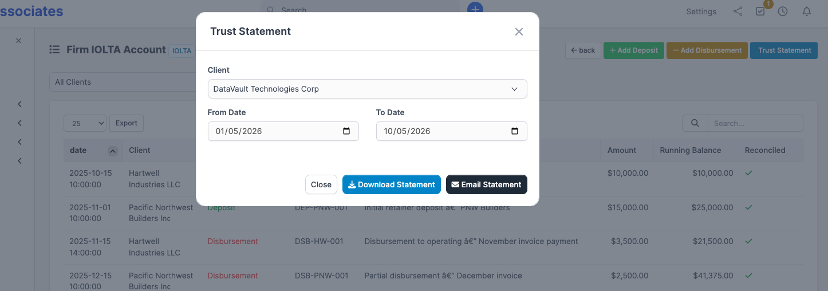The width and height of the screenshot is (828, 291).
Task: Open the From Date calendar picker icon
Action: pyautogui.click(x=346, y=131)
